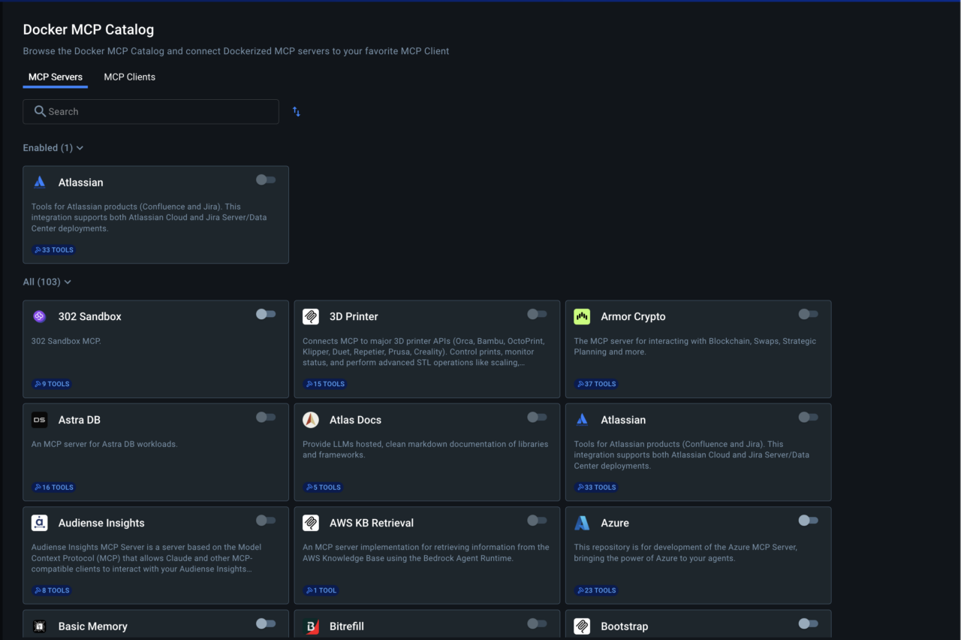The image size is (961, 640).
Task: Open the 37 TOOLS badge on Armor Crypto
Action: (x=595, y=384)
